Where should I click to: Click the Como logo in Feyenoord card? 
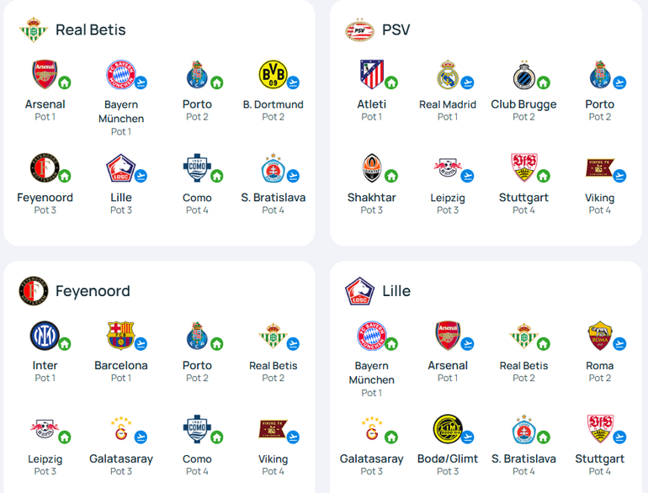point(197,429)
